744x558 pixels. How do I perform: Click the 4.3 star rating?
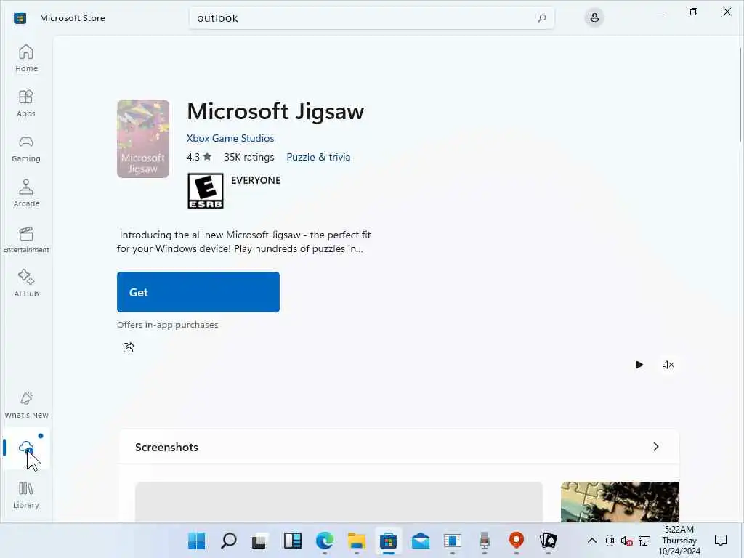click(199, 157)
